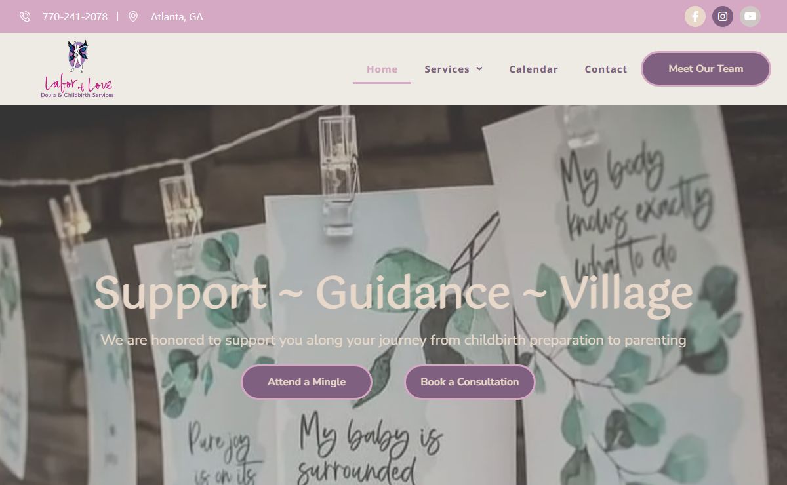Click the map pin location icon

pyautogui.click(x=133, y=16)
